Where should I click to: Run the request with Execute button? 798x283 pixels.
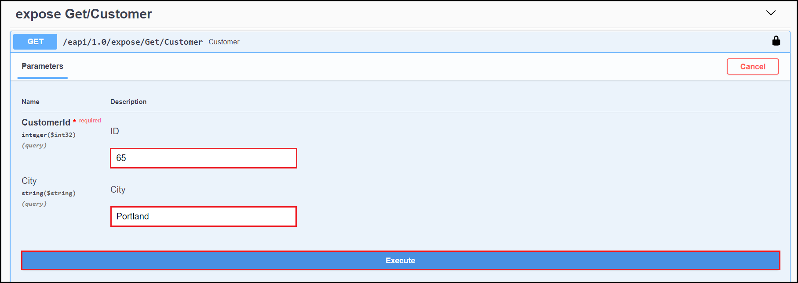(400, 261)
